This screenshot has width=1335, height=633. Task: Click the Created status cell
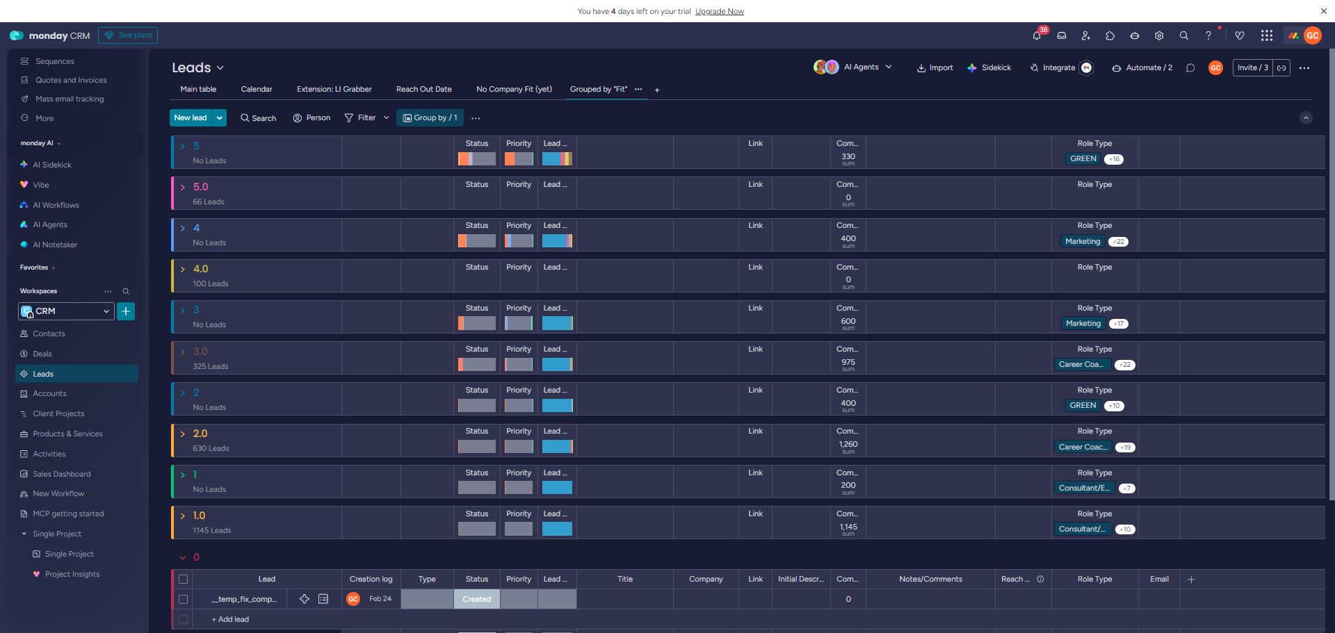pos(477,599)
